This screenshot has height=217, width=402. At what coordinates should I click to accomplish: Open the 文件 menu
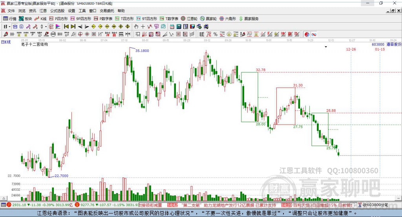coord(11,11)
